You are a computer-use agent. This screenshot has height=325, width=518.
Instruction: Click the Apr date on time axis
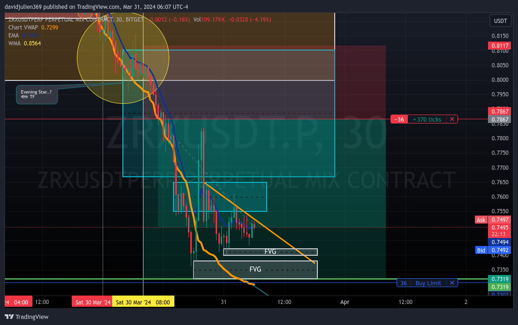[345, 302]
